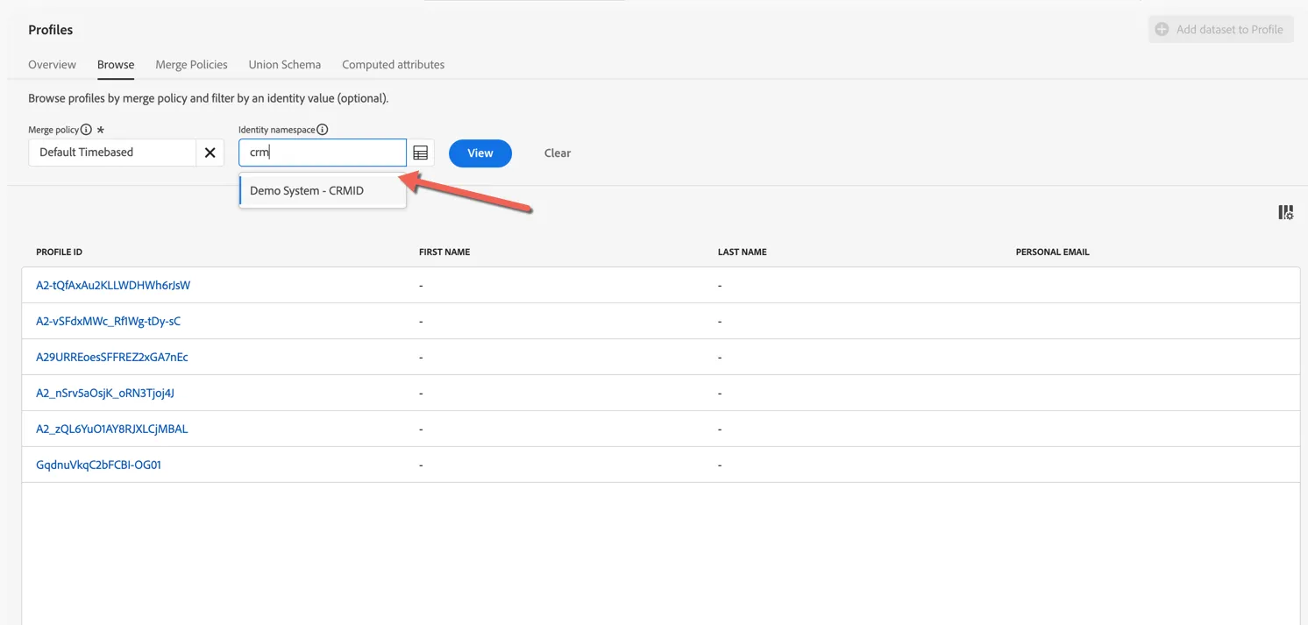Open profile GqdnuVkqC2bFCBI-OG01
The image size is (1308, 625).
point(98,465)
